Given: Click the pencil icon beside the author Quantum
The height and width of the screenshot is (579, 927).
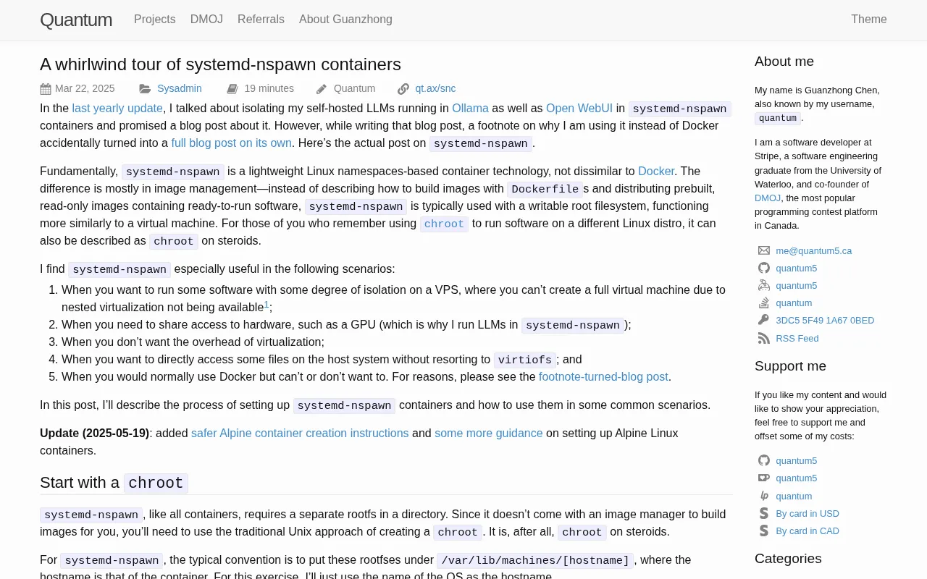Looking at the screenshot, I should (322, 89).
